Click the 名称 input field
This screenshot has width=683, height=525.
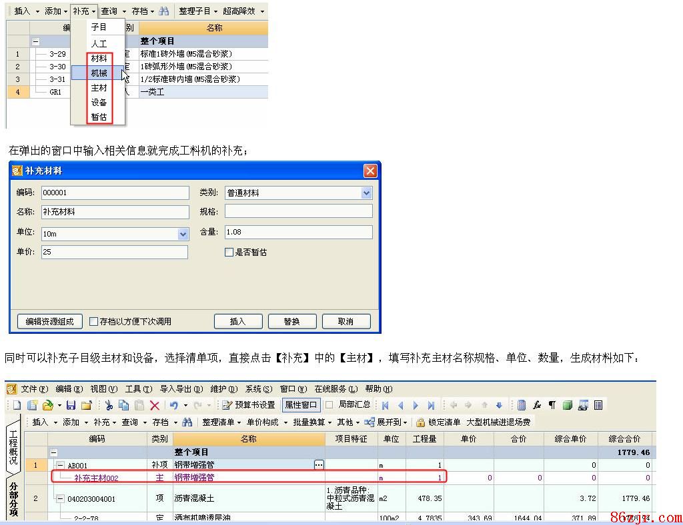[115, 212]
